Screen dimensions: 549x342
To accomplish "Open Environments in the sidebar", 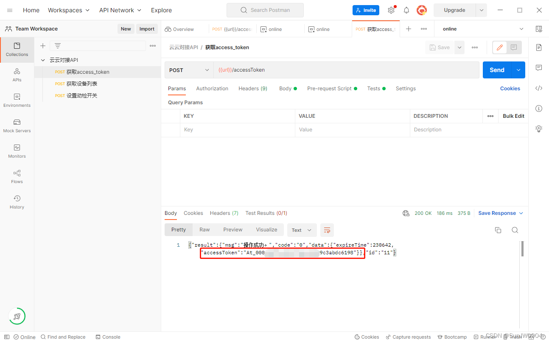I will coord(17,100).
